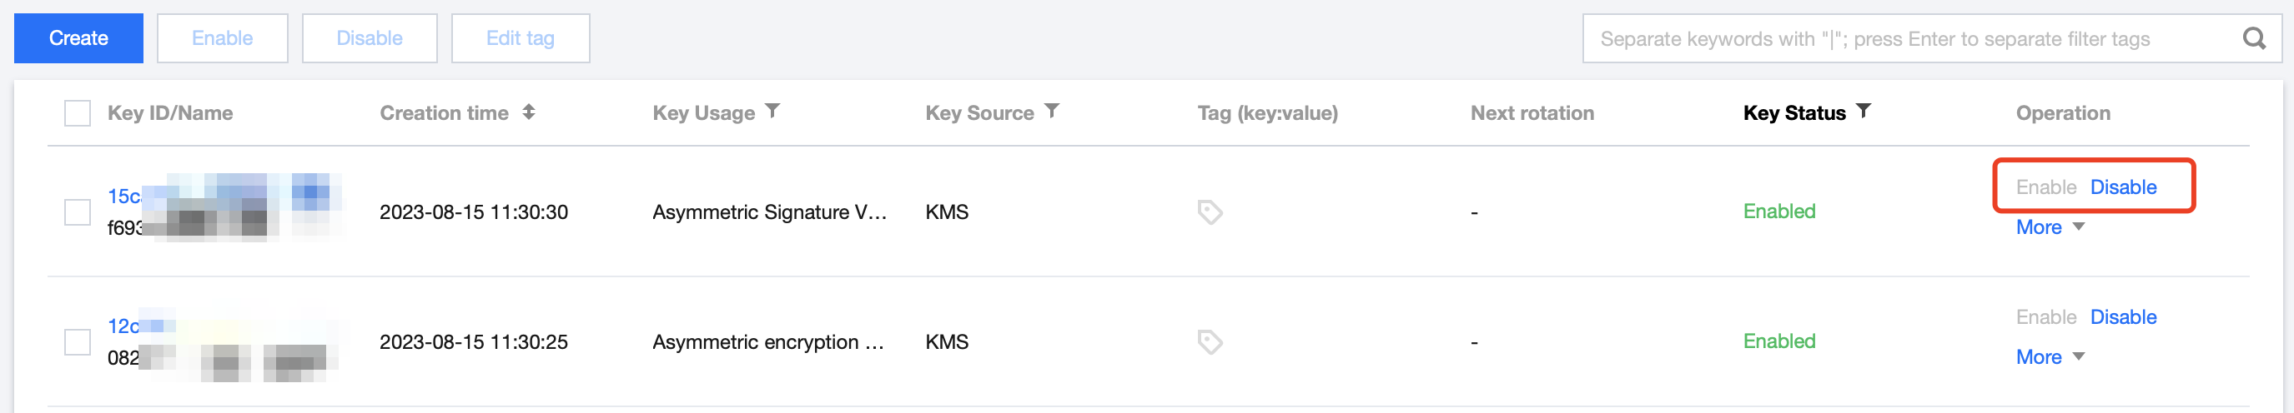Disable the Asymmetric Signature key via row link
Screen dimensions: 2294x413
coord(2123,187)
